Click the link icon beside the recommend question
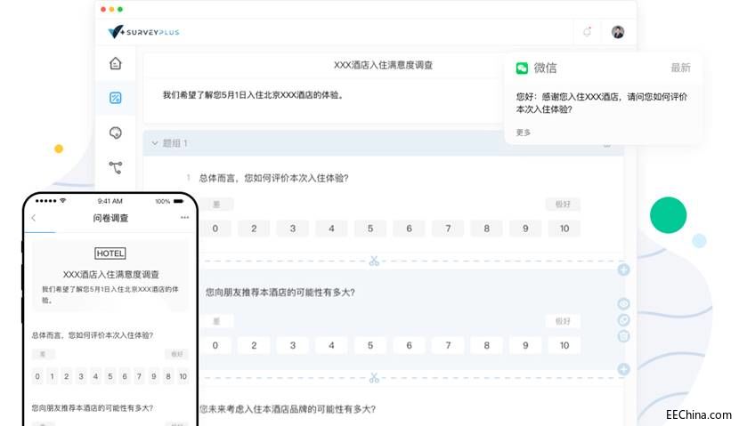Image resolution: width=739 pixels, height=426 pixels. tap(623, 320)
